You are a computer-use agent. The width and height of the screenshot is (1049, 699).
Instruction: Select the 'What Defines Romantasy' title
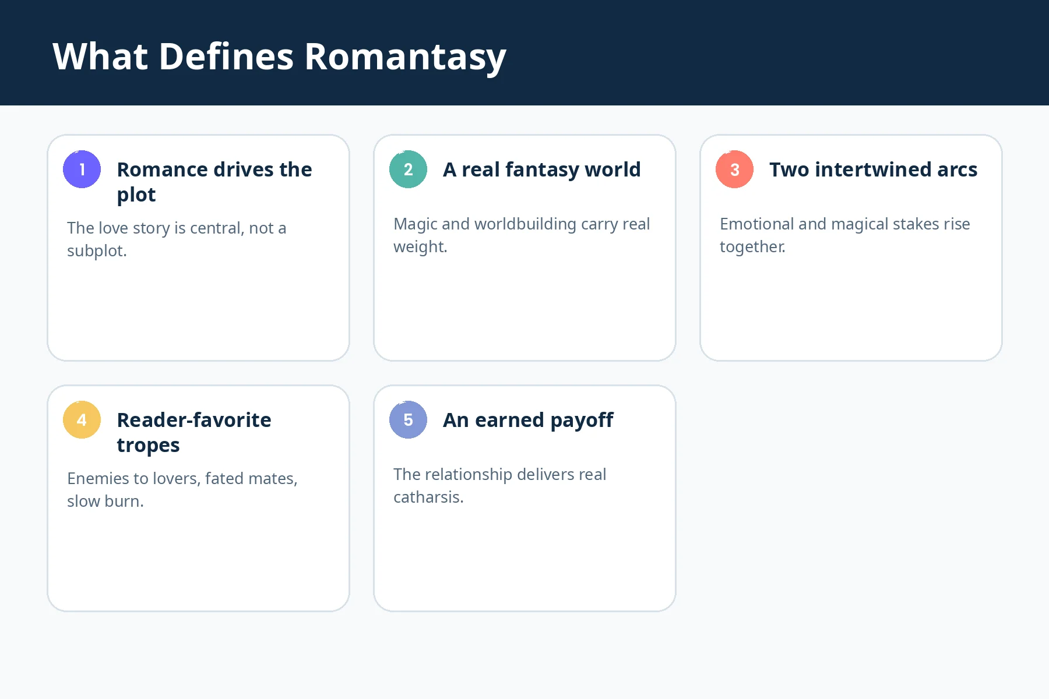[x=279, y=57]
